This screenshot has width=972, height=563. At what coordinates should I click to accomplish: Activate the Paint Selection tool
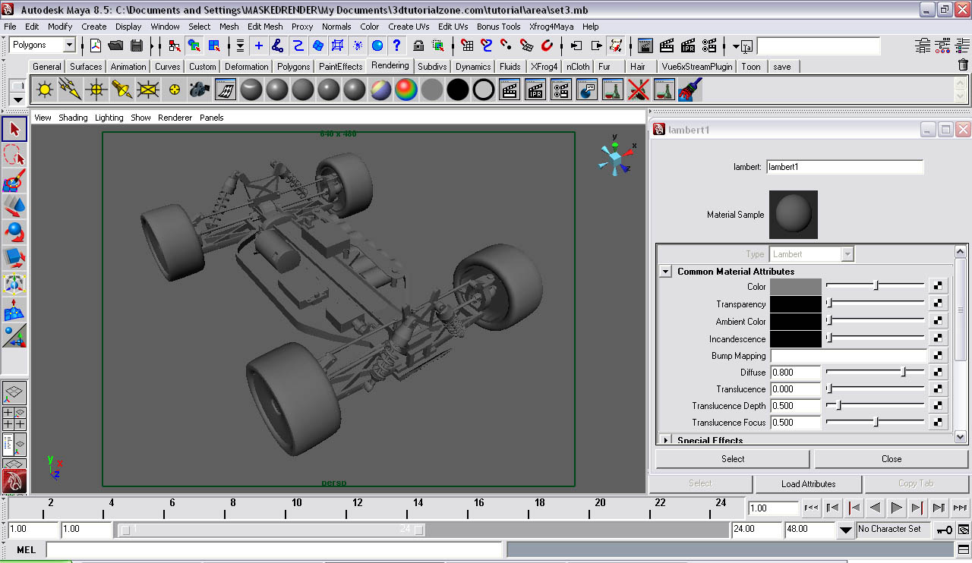click(14, 181)
